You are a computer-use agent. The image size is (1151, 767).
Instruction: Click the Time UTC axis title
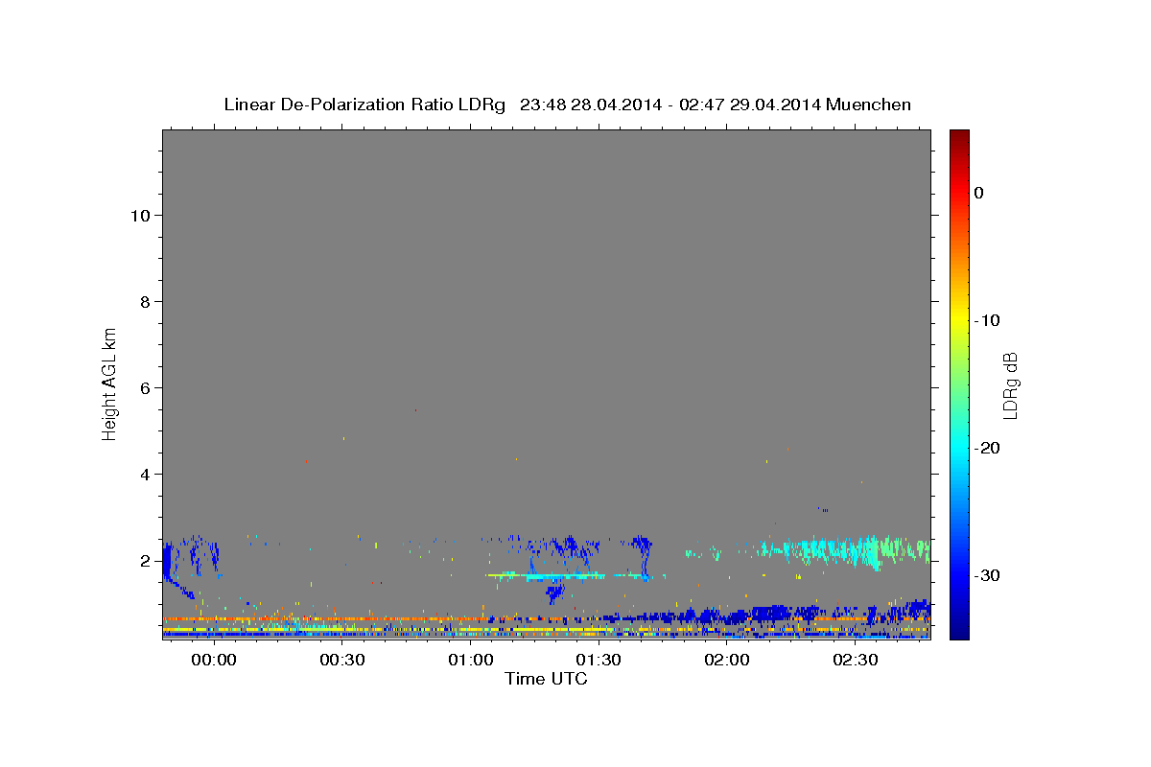pos(546,679)
